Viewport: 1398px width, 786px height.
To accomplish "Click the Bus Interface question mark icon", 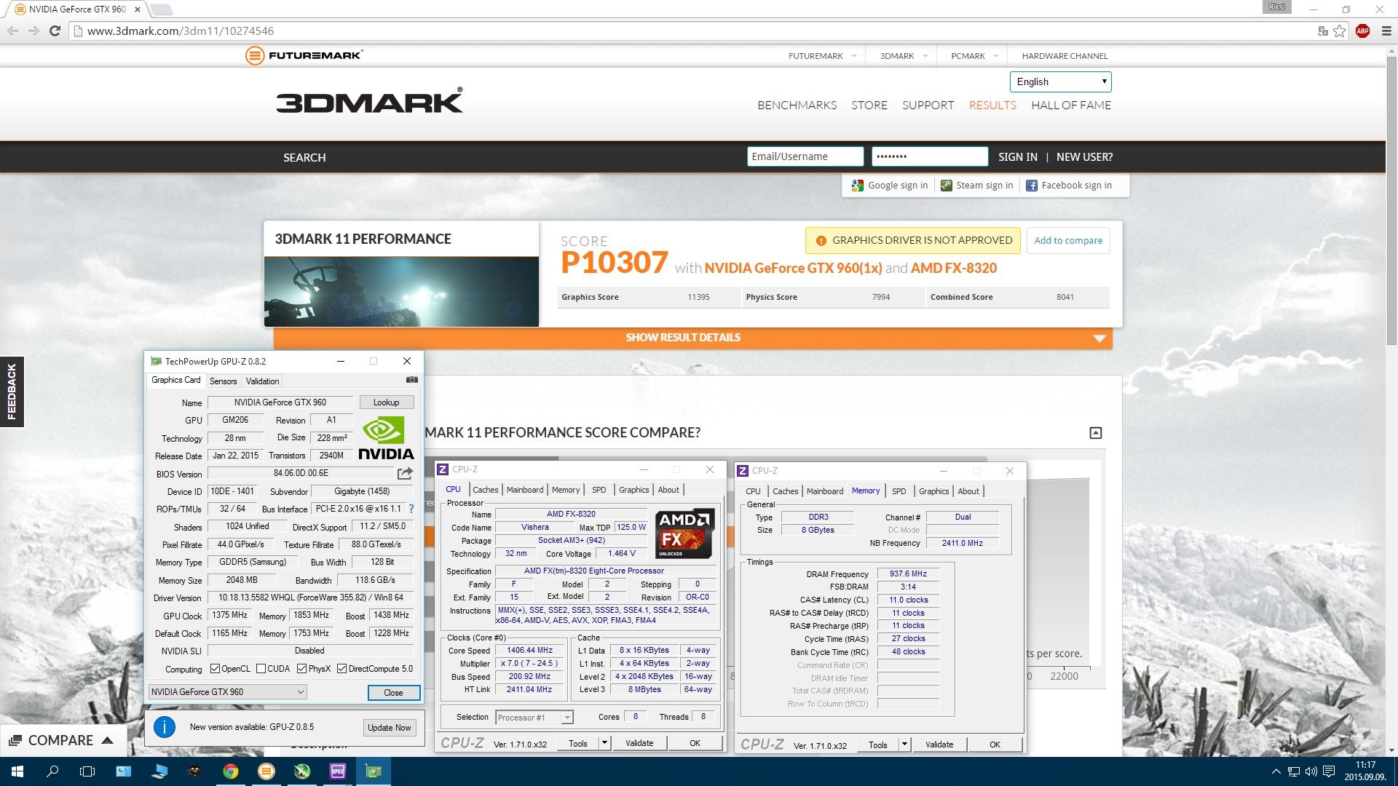I will pyautogui.click(x=411, y=509).
